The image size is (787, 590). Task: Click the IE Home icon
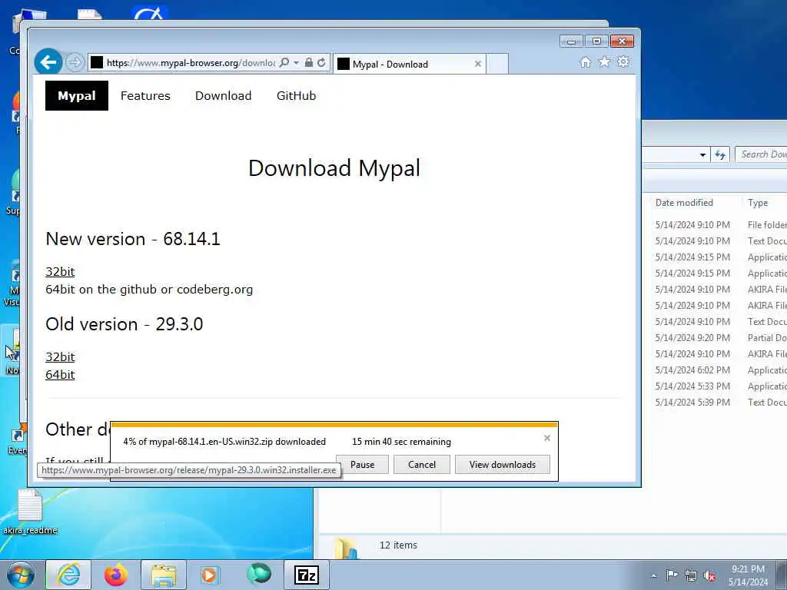[585, 62]
